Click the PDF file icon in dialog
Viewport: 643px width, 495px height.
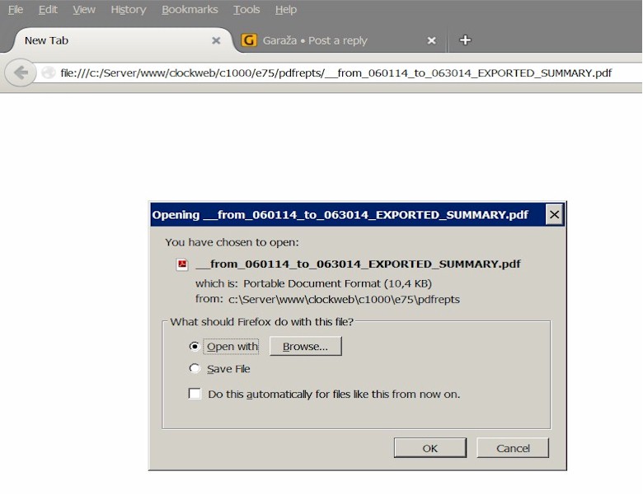[x=182, y=264]
